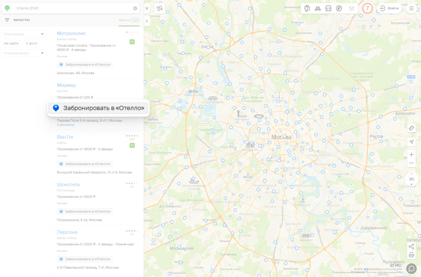
Task: Click the Коломенское landmark icon
Action: pos(302,199)
